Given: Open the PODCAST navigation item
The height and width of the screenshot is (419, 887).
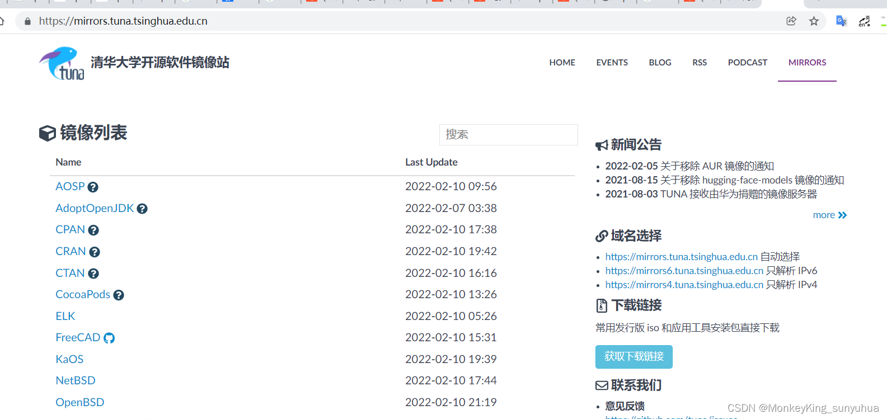Looking at the screenshot, I should pyautogui.click(x=747, y=63).
